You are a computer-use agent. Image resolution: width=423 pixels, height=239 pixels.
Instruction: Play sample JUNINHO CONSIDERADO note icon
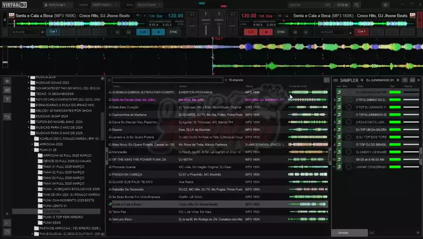(x=339, y=167)
